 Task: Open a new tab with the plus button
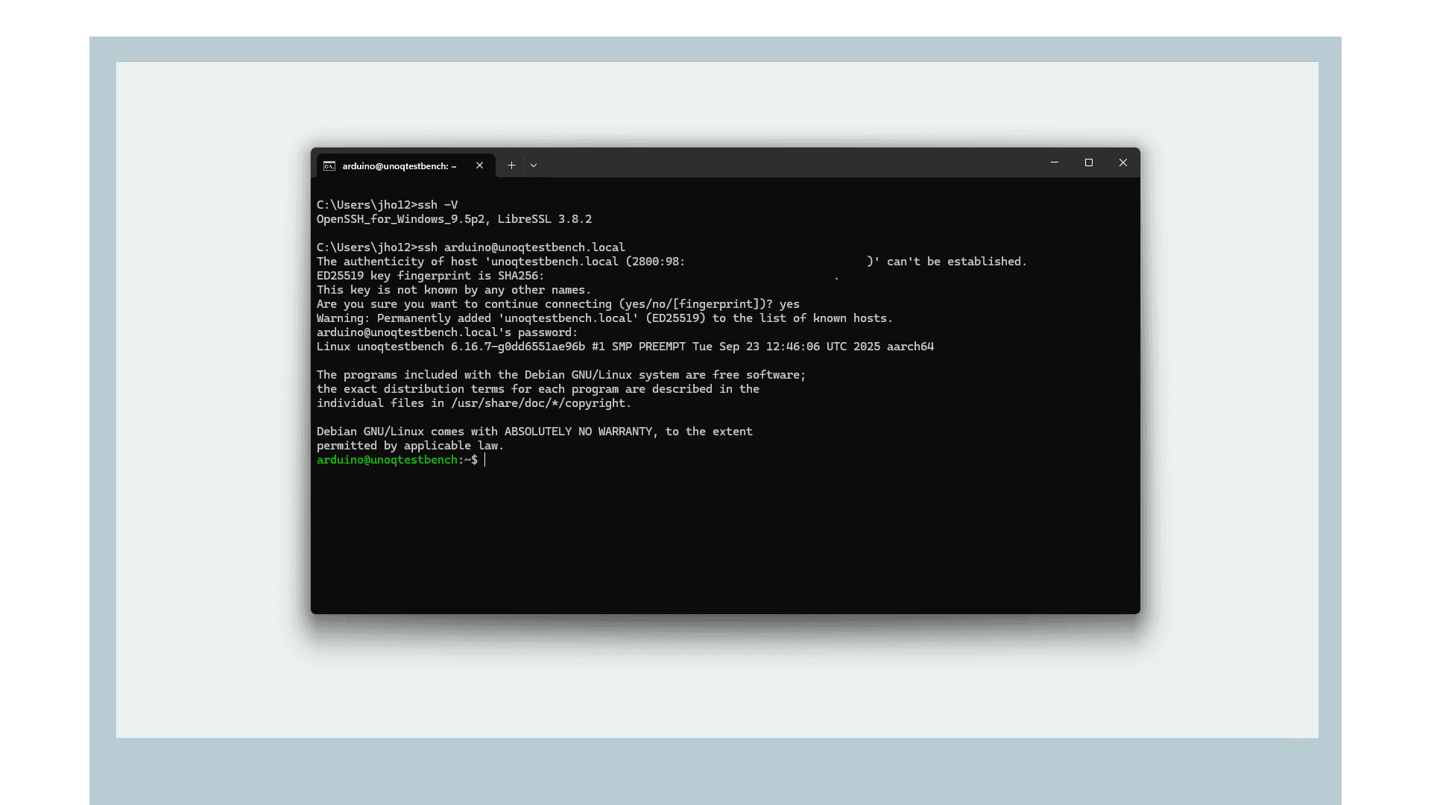511,165
